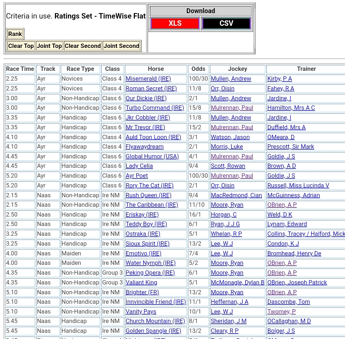Screen dimensions: 345x339
Task: Open Turbo Command (IRE) horse link
Action: click(155, 108)
